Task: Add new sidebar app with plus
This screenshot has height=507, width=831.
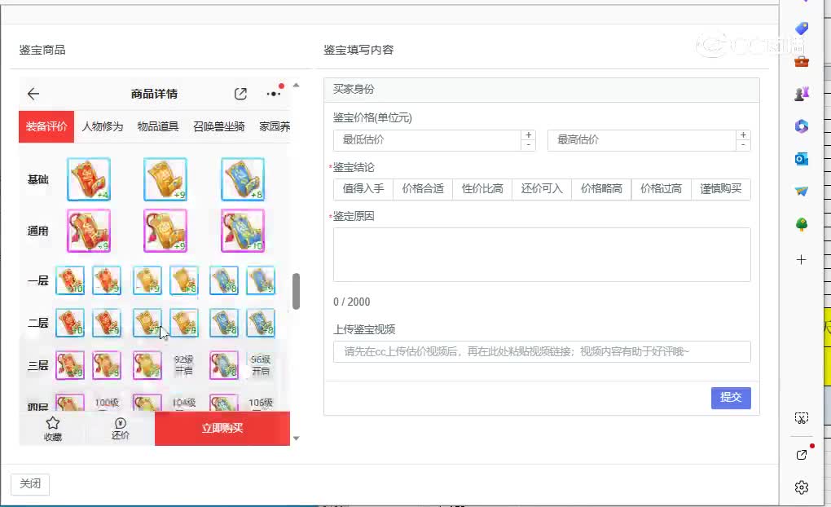Action: coord(802,259)
